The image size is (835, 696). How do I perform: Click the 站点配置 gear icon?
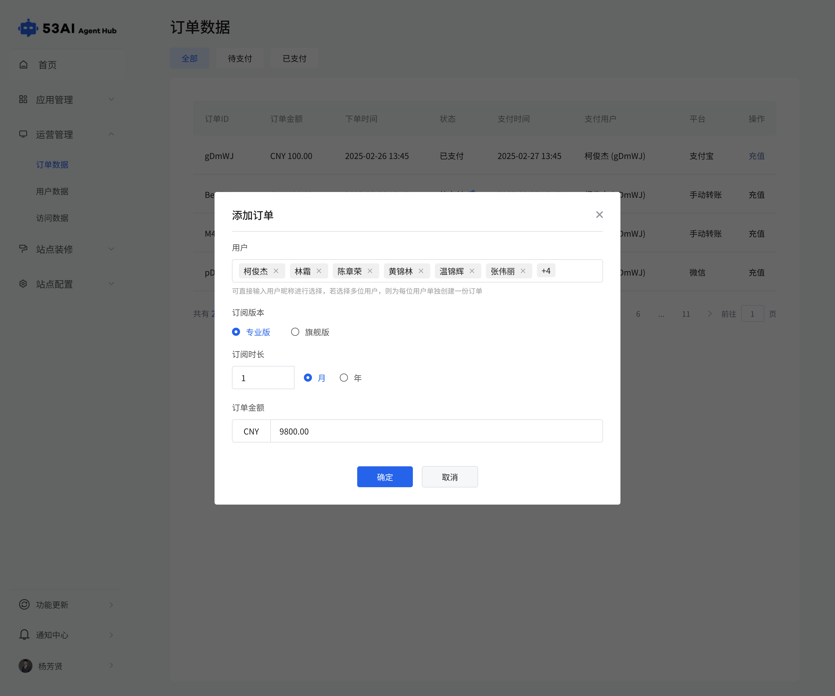(23, 284)
